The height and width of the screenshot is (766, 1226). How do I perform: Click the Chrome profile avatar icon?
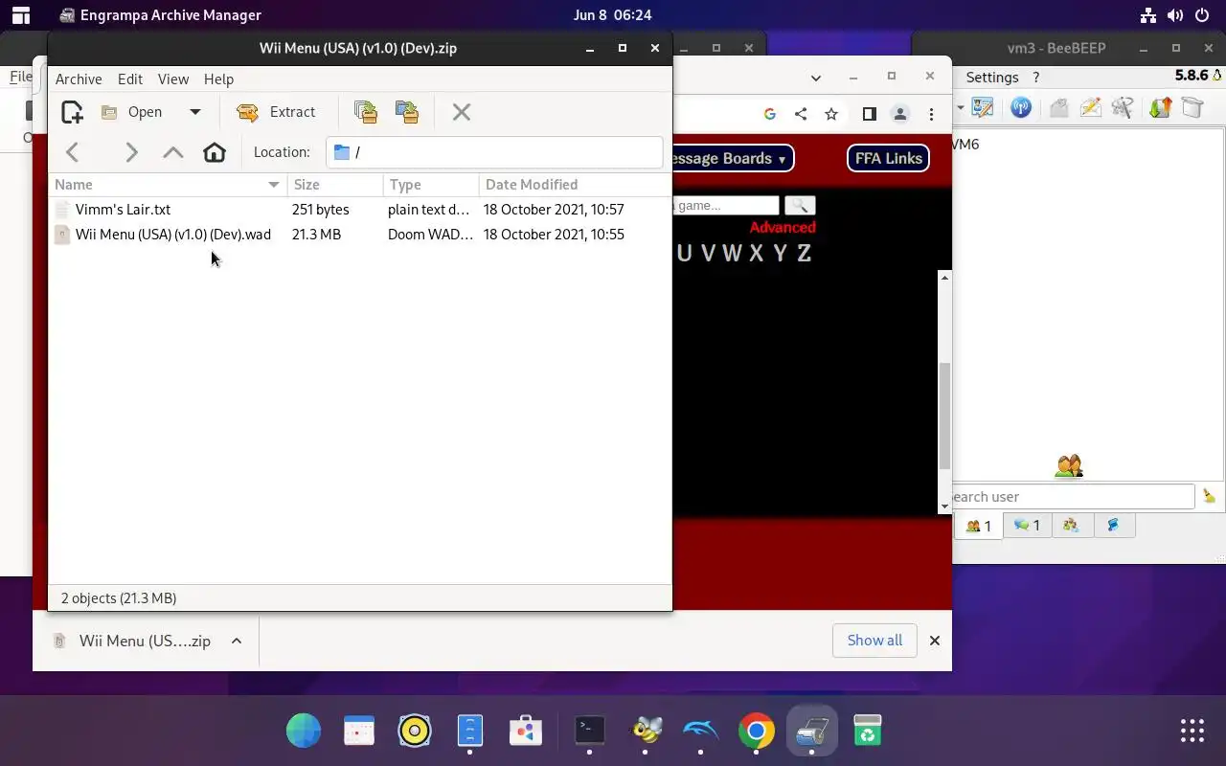[x=900, y=114]
